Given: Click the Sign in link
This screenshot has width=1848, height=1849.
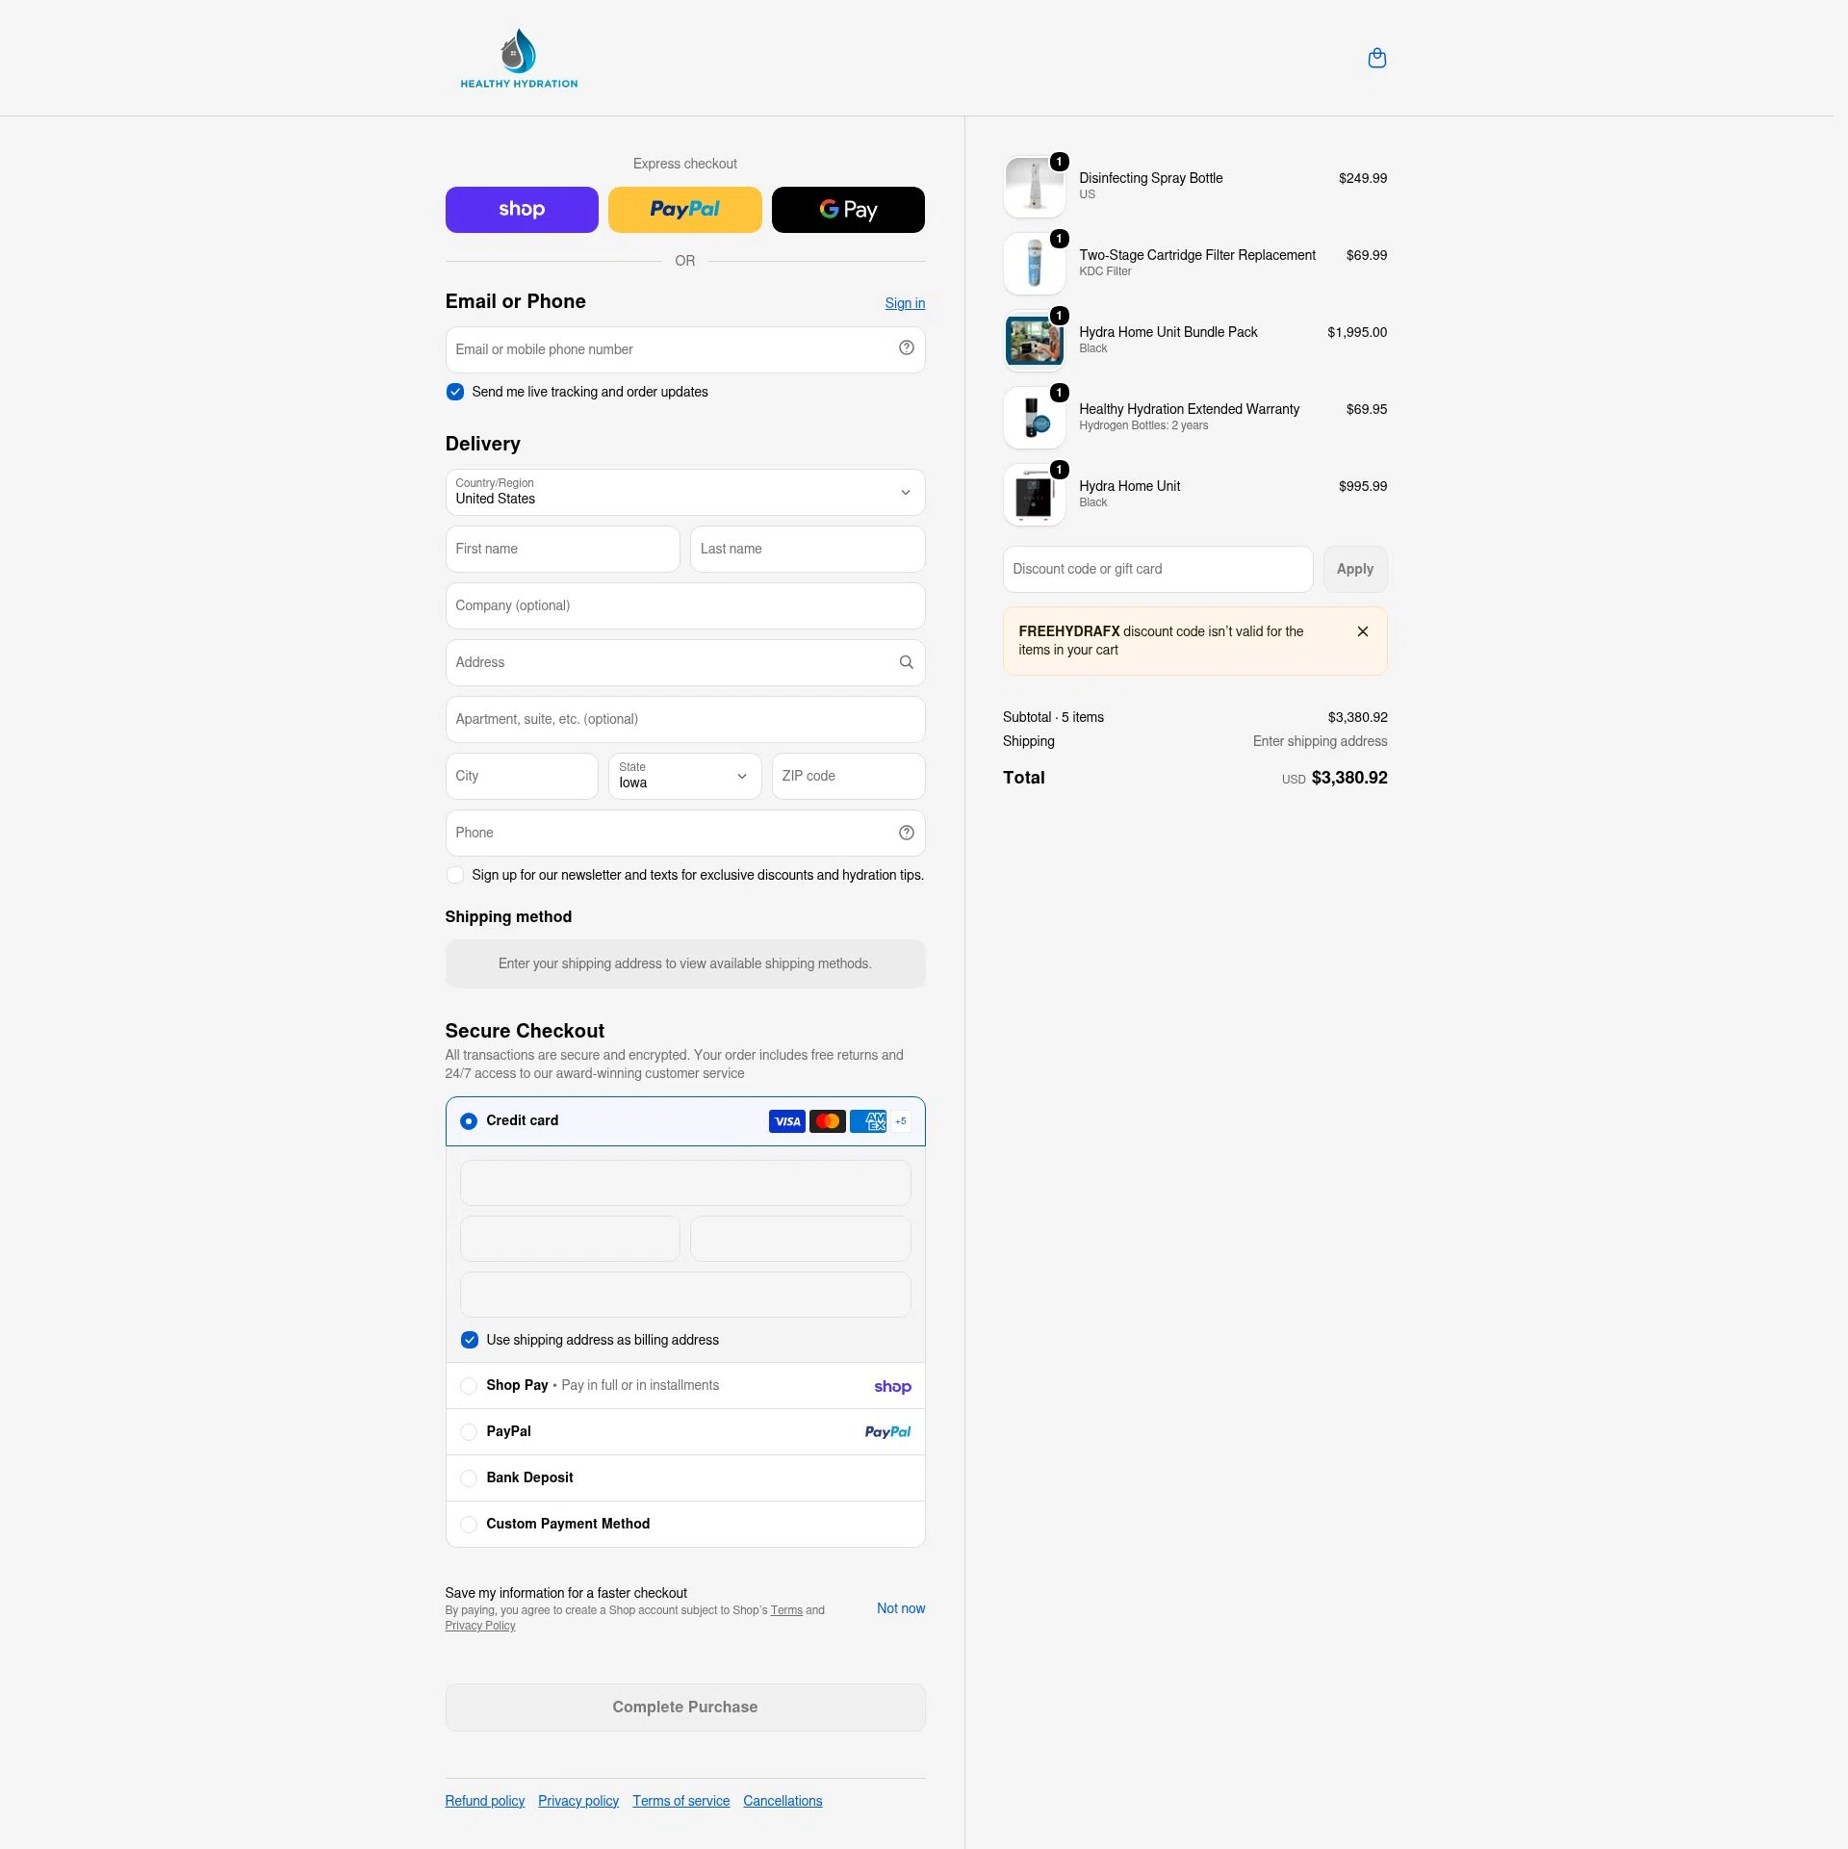Looking at the screenshot, I should 905,304.
